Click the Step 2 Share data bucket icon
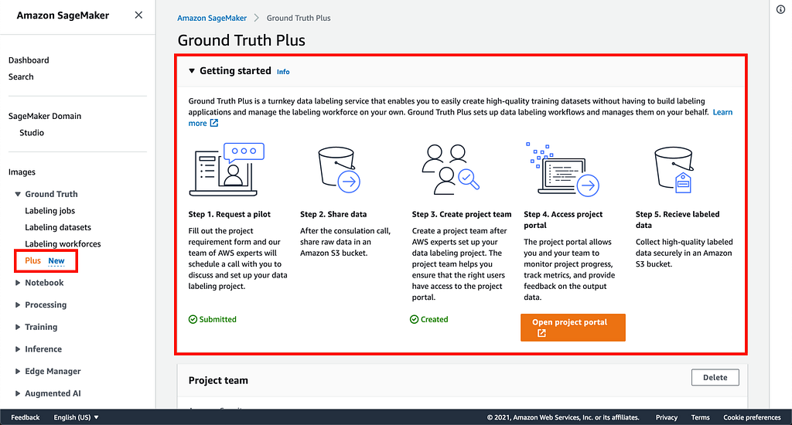The width and height of the screenshot is (792, 425). (339, 169)
